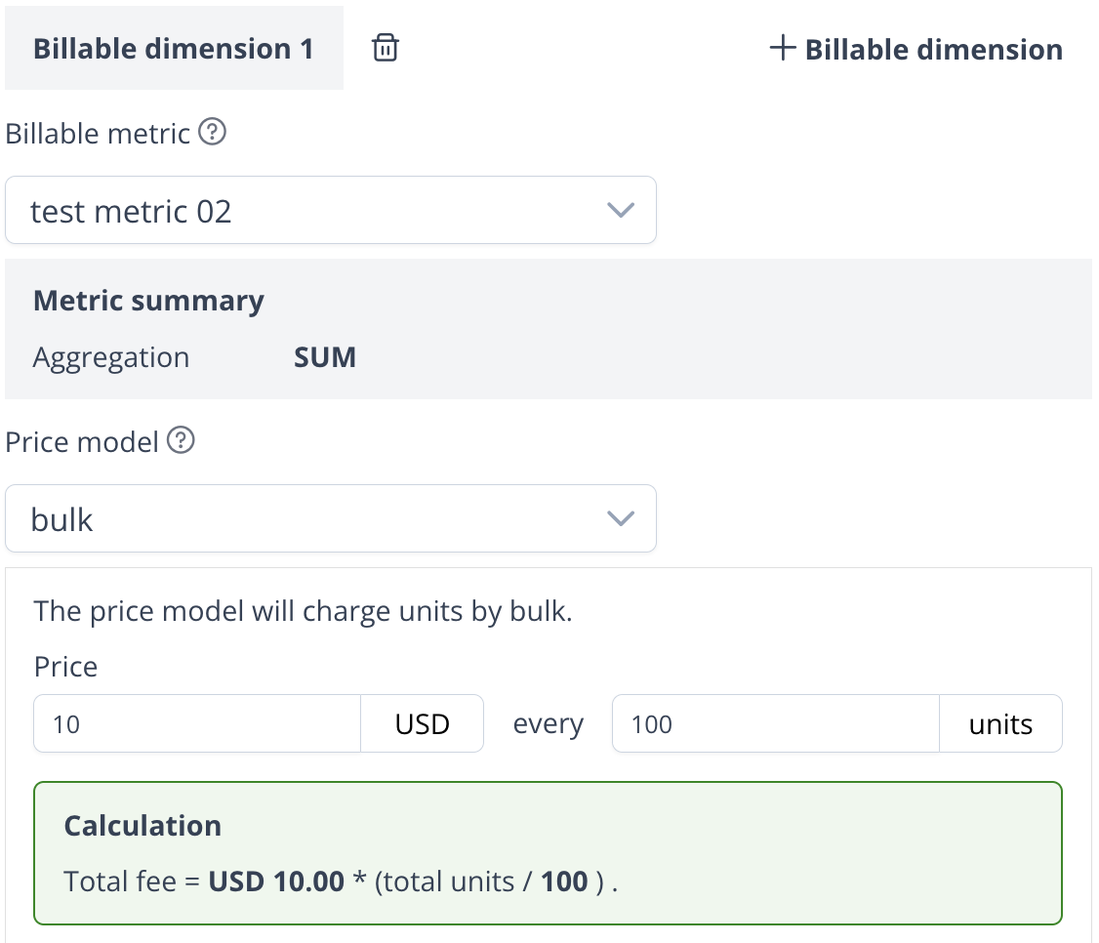1099x943 pixels.
Task: Click the chevron arrow on Price model select
Action: [x=621, y=519]
